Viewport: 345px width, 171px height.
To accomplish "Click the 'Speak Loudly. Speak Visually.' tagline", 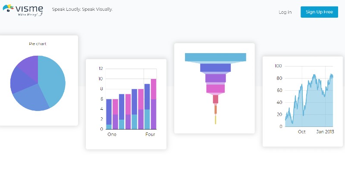I will tap(82, 9).
